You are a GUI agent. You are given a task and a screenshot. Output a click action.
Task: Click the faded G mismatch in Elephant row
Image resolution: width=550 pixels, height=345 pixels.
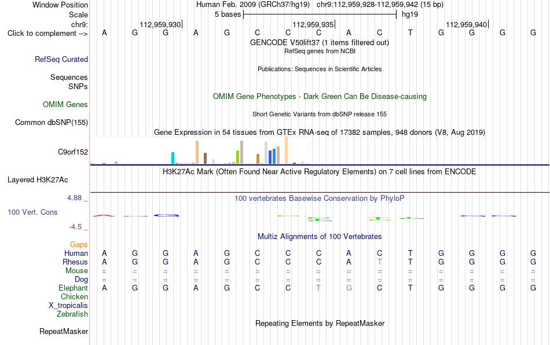coord(349,288)
